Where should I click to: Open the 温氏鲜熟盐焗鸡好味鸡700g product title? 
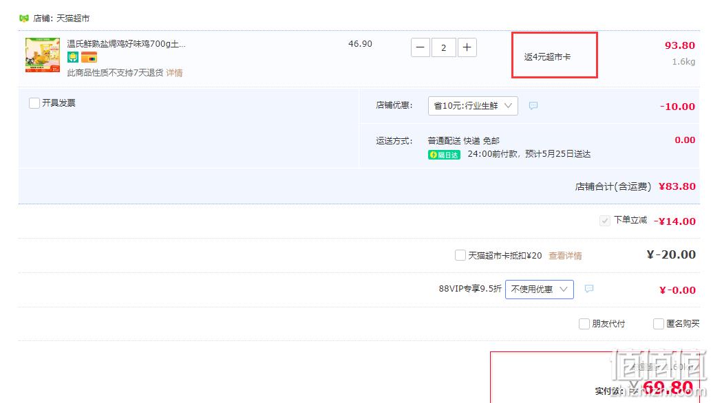point(127,44)
